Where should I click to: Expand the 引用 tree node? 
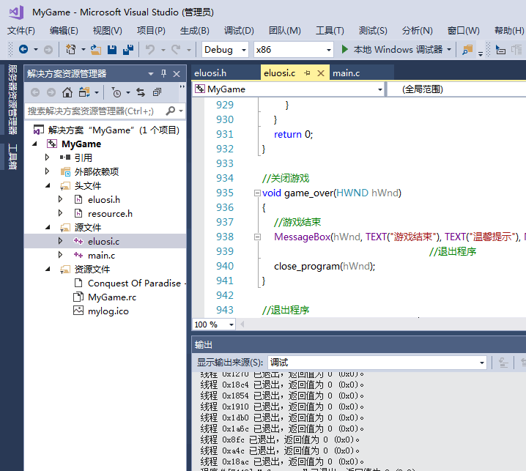click(48, 157)
